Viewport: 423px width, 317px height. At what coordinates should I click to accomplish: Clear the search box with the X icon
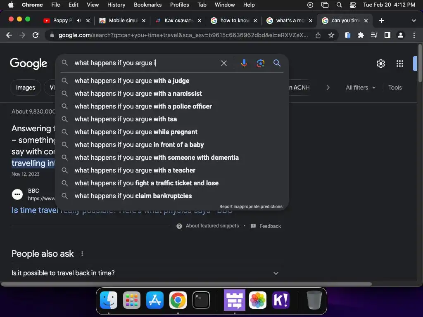coord(223,63)
